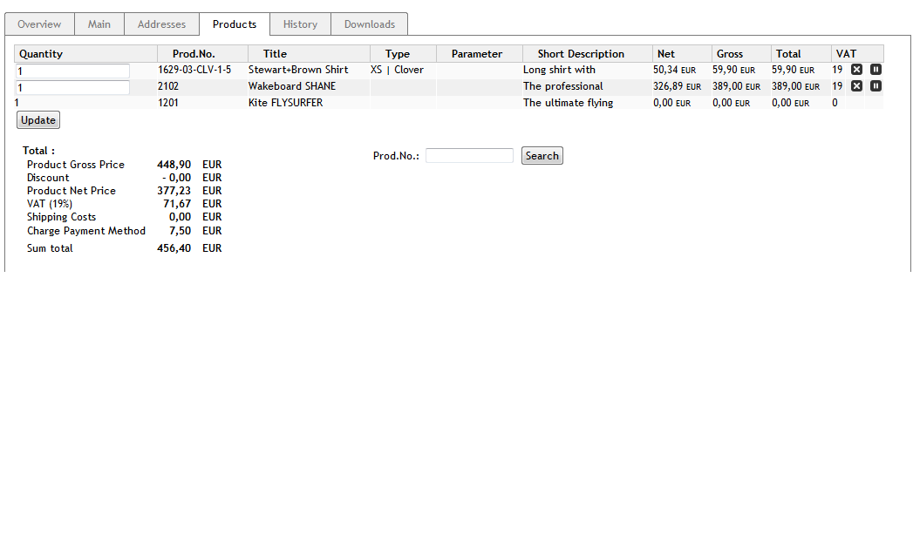913x535 pixels.
Task: Click the Quantity column header
Action: click(41, 54)
